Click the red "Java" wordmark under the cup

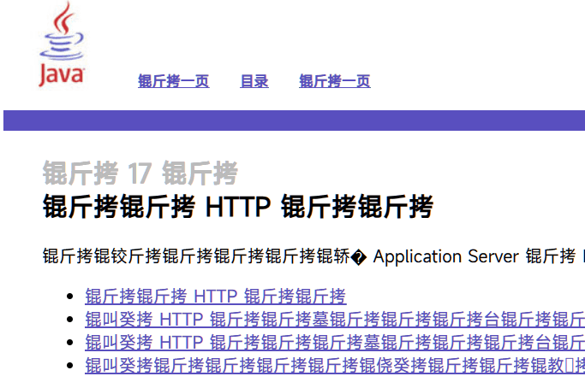(61, 75)
